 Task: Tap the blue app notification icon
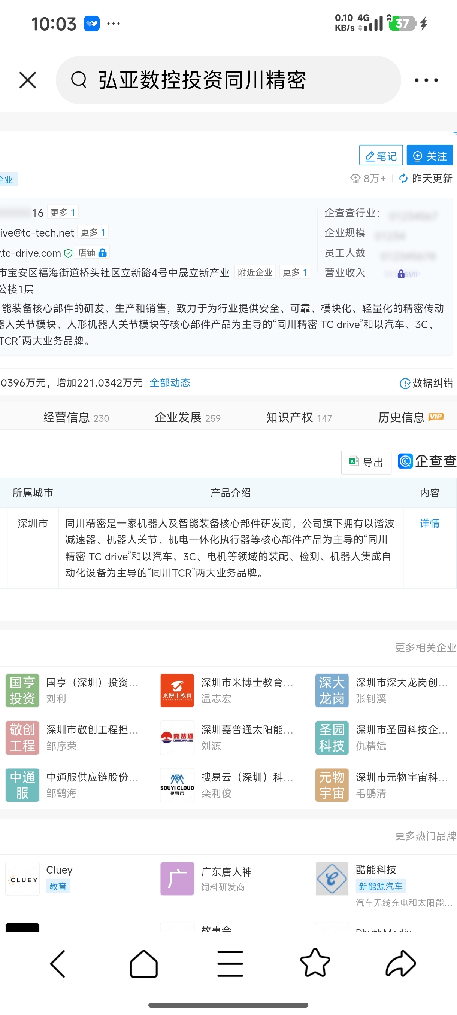pyautogui.click(x=92, y=24)
